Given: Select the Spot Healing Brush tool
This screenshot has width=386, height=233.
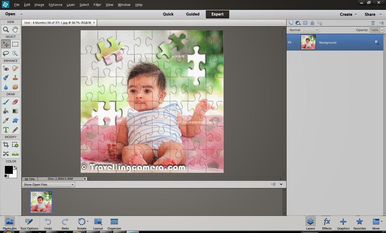Looking at the screenshot, I should pyautogui.click(x=15, y=68).
